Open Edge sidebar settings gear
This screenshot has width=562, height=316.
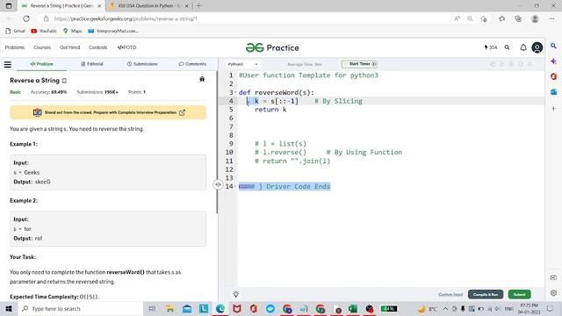click(553, 293)
